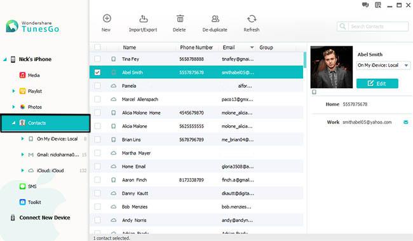The width and height of the screenshot is (413, 241).
Task: Click the smithabel05@yahoo.com work email
Action: coord(367,122)
